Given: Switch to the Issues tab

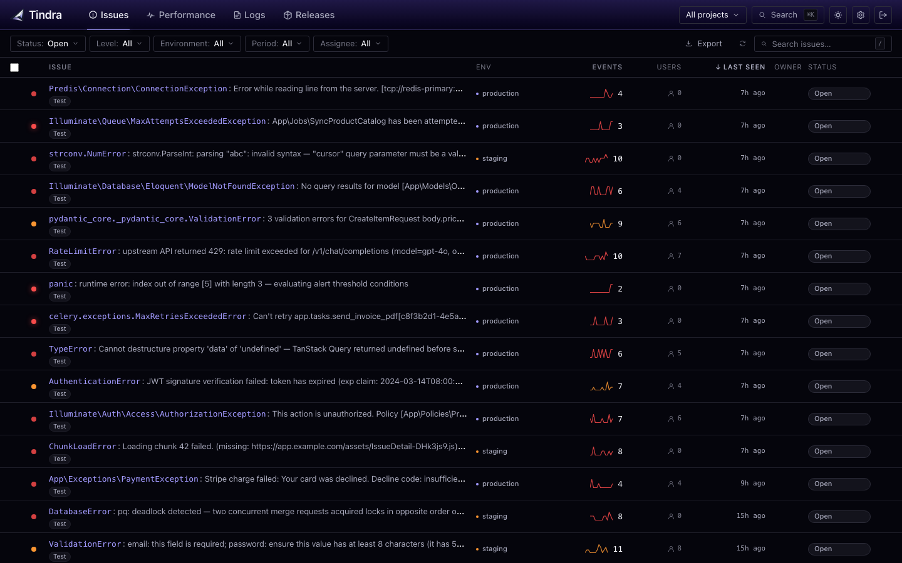Looking at the screenshot, I should tap(108, 15).
